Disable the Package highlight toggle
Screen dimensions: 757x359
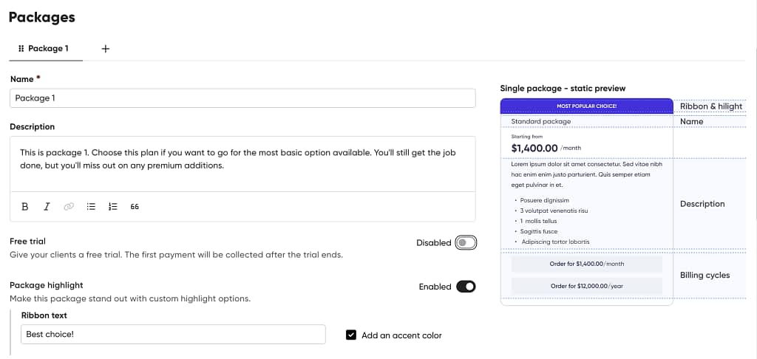[466, 287]
